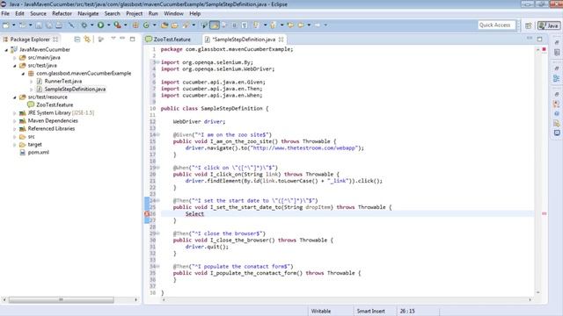Image resolution: width=563 pixels, height=316 pixels.
Task: Click the New Java Package icon
Action: pos(135,25)
